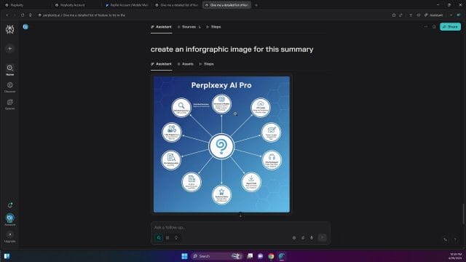Open a new browser tab with plus
Image resolution: width=466 pixels, height=262 pixels.
pos(256,5)
